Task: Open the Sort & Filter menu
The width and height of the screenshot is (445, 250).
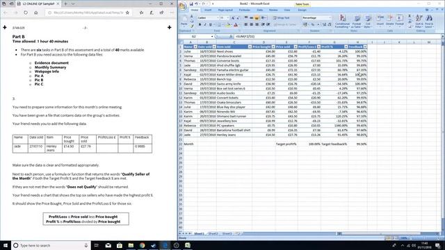Action: coord(419,21)
